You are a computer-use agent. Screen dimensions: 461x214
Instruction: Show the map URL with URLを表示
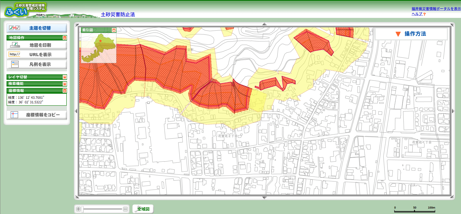37,55
